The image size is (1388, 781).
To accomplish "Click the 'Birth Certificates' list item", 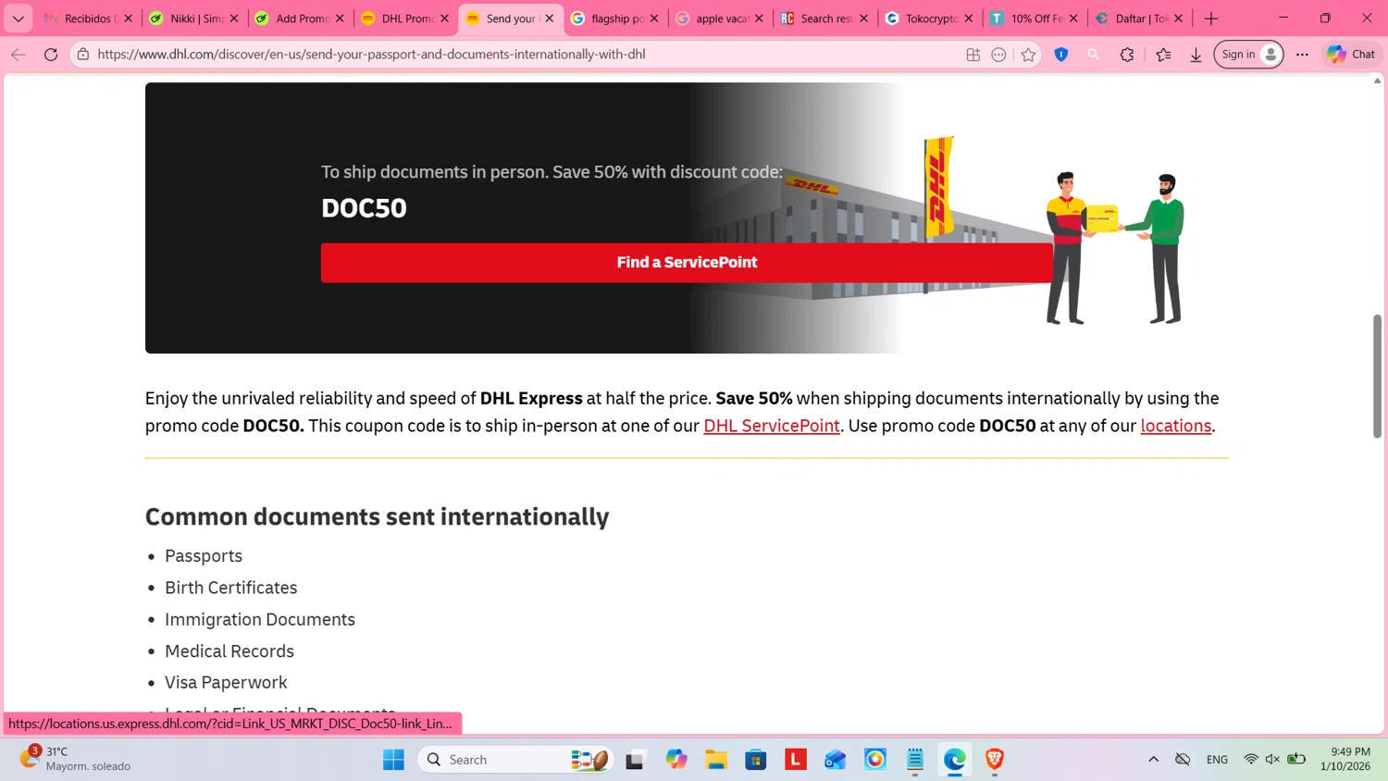I will pyautogui.click(x=231, y=588).
